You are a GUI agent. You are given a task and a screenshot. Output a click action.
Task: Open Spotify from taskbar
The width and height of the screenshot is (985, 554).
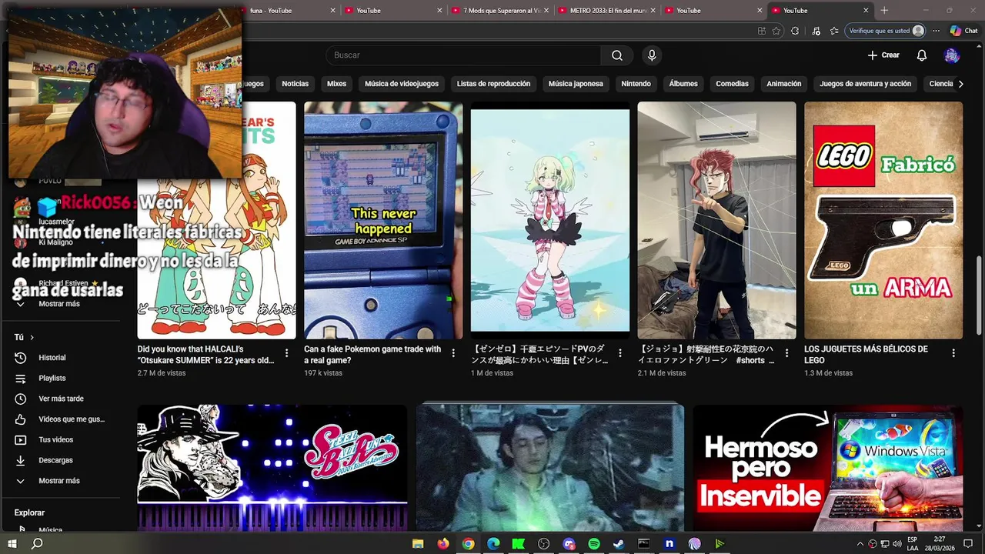[594, 544]
